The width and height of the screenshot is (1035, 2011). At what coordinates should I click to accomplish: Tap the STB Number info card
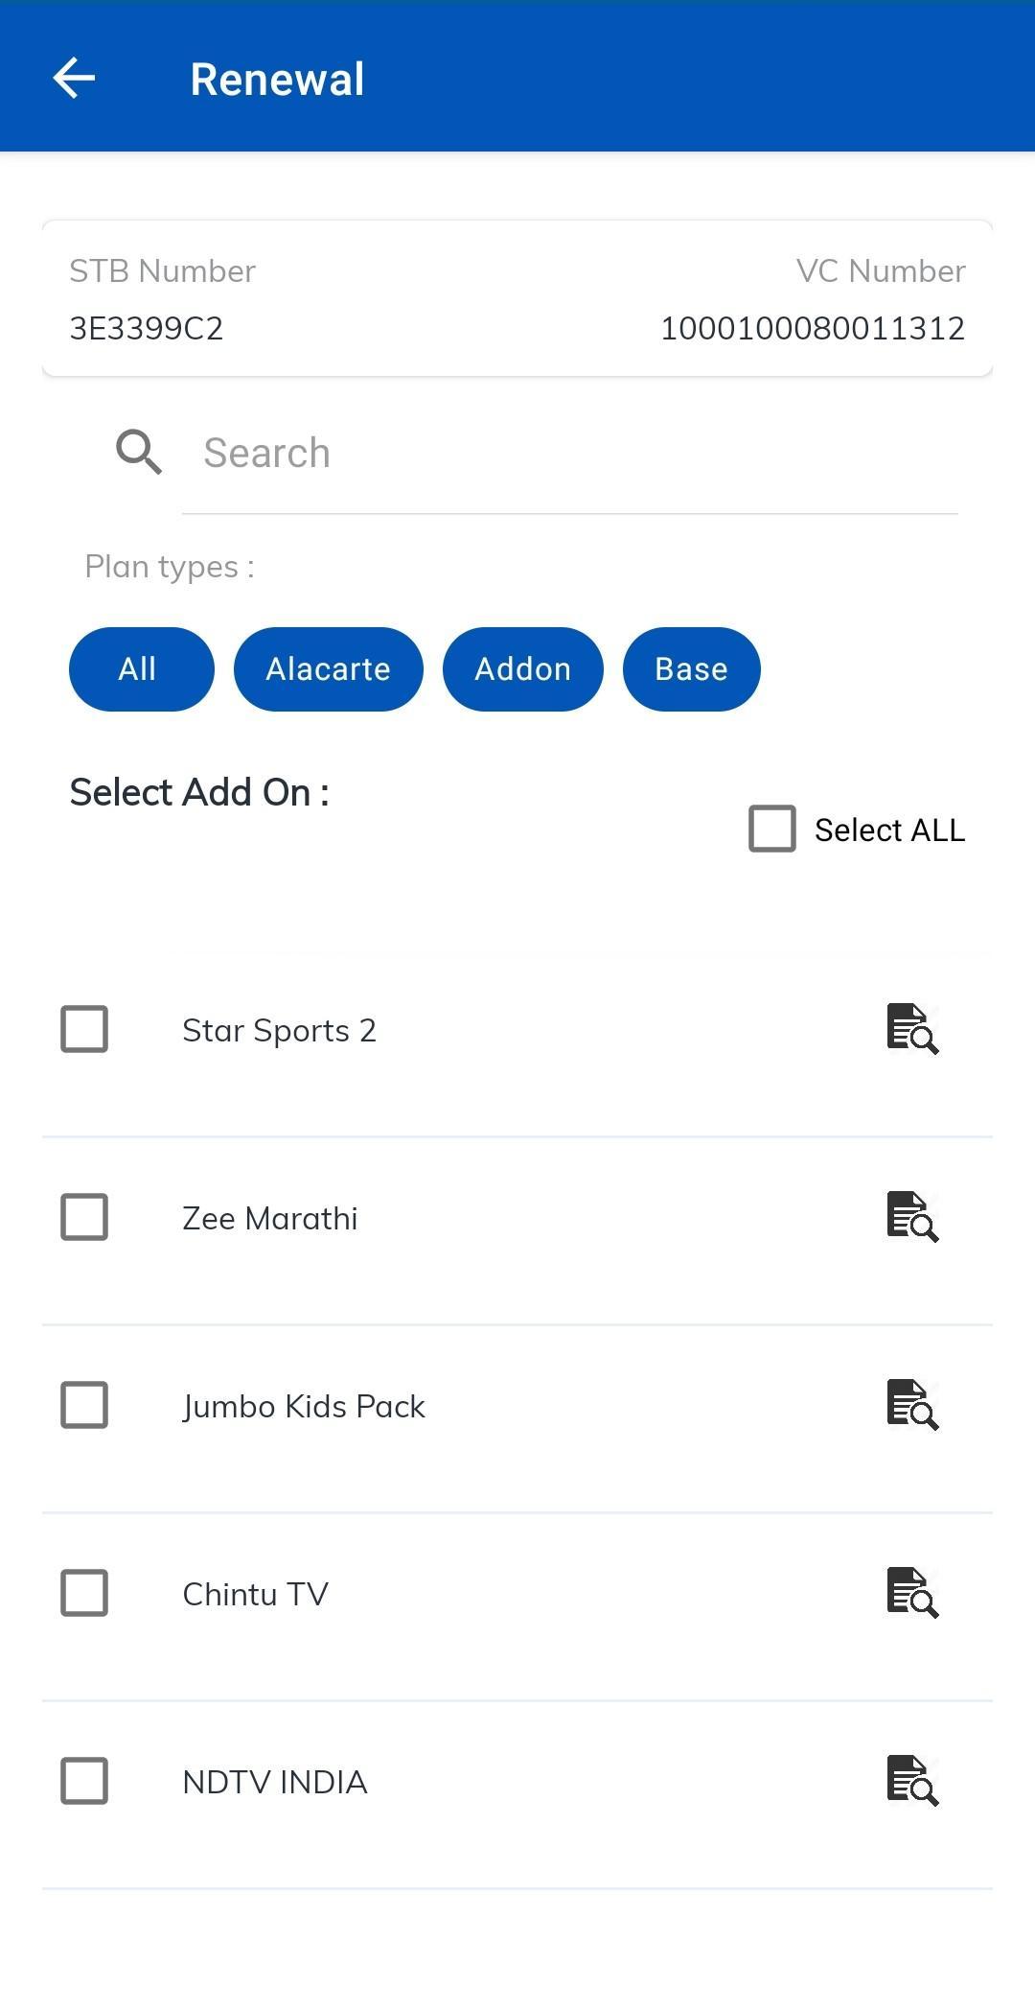coord(517,298)
